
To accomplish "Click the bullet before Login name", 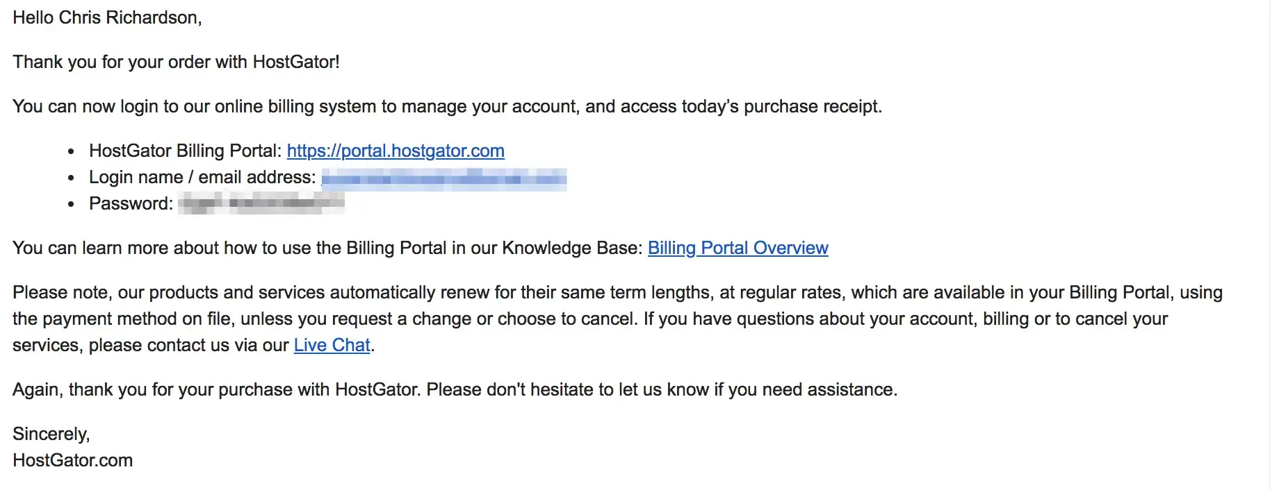I will coord(71,178).
